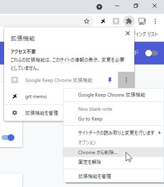This screenshot has width=164, height=187.
Task: Open the grt memo toolbar extension icon
Action: click(x=103, y=21)
